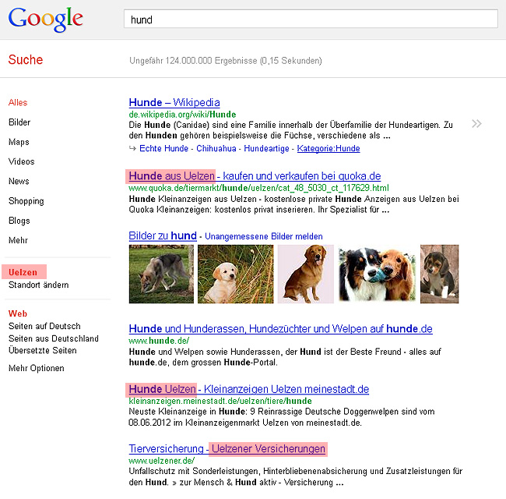Click the Uelzen location label
The height and width of the screenshot is (499, 506).
(x=23, y=272)
